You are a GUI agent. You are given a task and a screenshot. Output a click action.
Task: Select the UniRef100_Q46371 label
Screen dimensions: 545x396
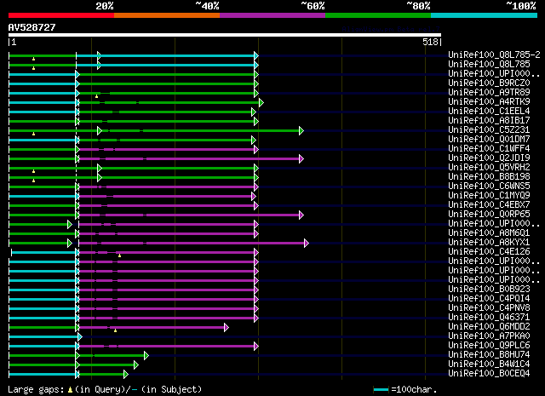click(489, 318)
